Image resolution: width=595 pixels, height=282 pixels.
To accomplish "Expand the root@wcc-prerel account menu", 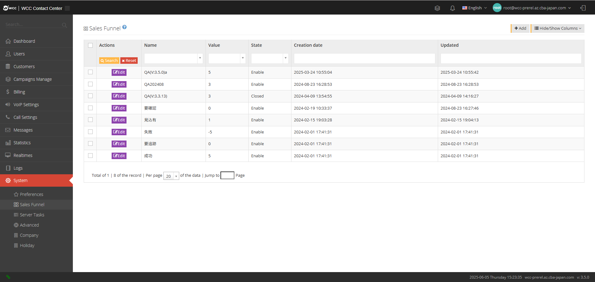I will (x=537, y=8).
